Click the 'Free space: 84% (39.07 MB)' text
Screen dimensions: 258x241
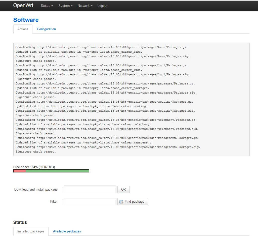tap(34, 167)
